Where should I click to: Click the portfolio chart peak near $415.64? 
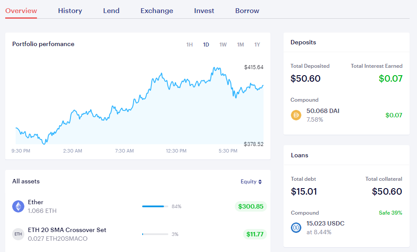point(217,68)
